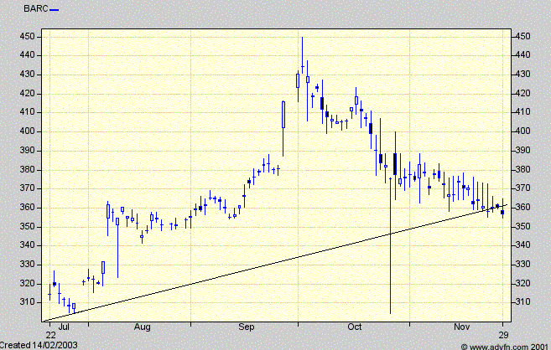Click 450 on the left price axis
This screenshot has height=350, width=551.
(x=28, y=37)
